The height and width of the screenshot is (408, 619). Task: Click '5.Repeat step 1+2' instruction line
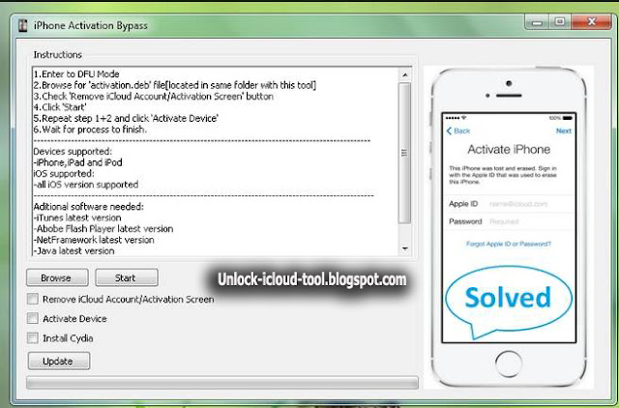pos(126,118)
